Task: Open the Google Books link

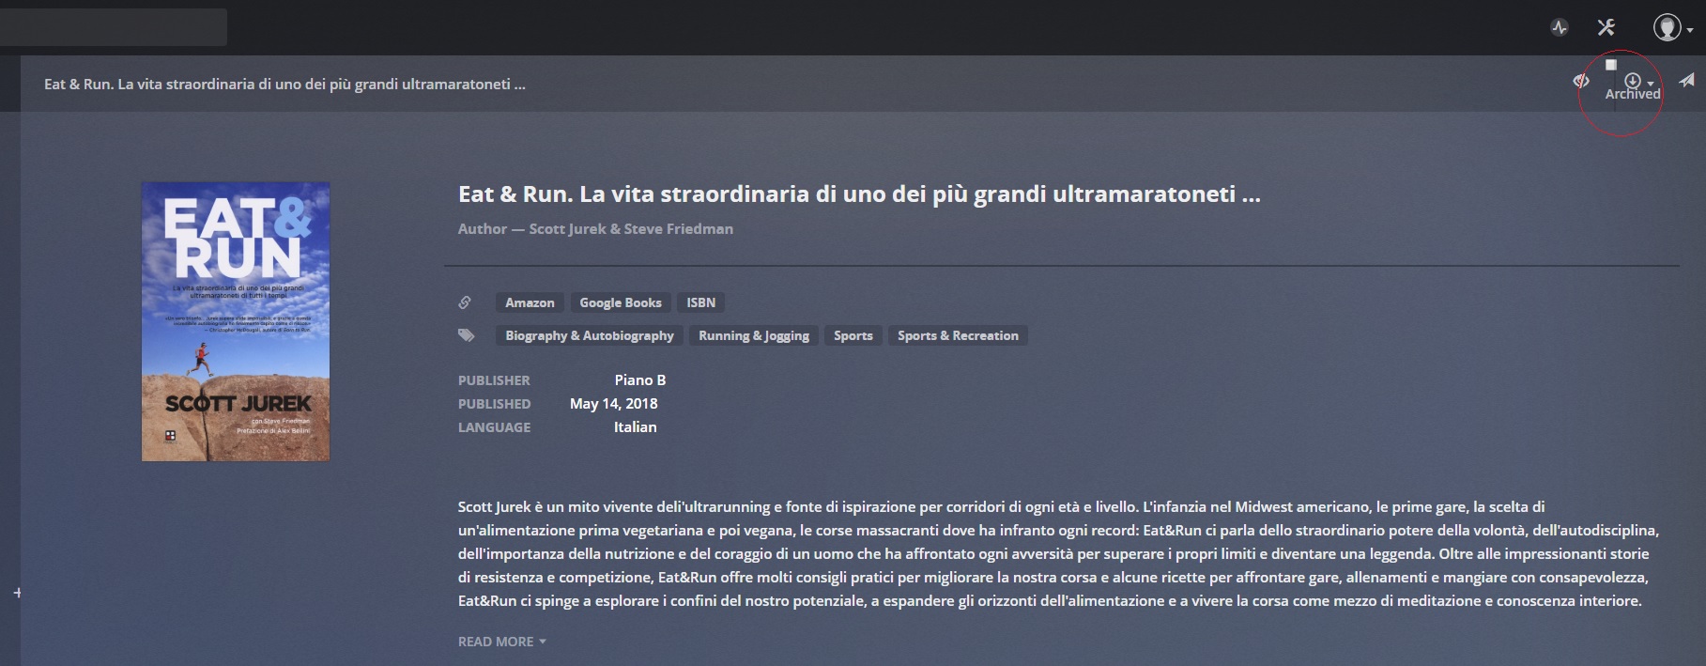Action: pyautogui.click(x=621, y=302)
